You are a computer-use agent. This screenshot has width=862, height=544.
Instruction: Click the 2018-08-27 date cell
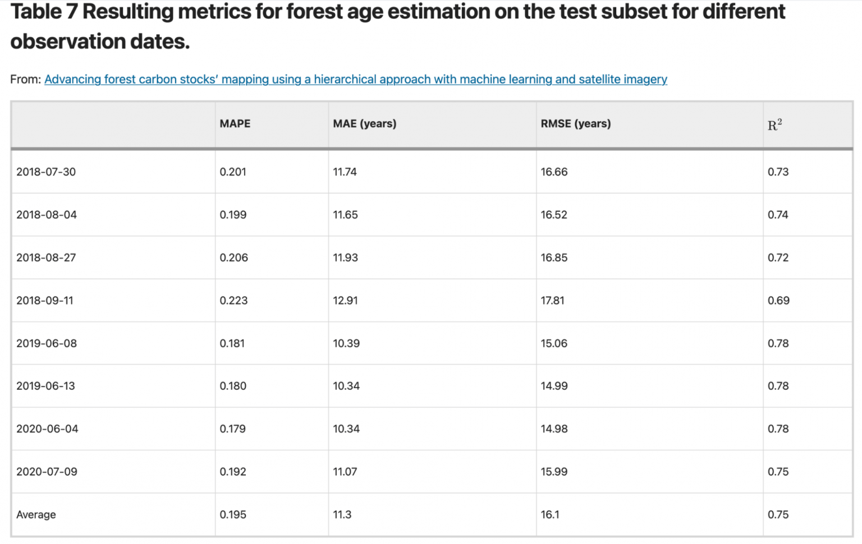pos(46,258)
